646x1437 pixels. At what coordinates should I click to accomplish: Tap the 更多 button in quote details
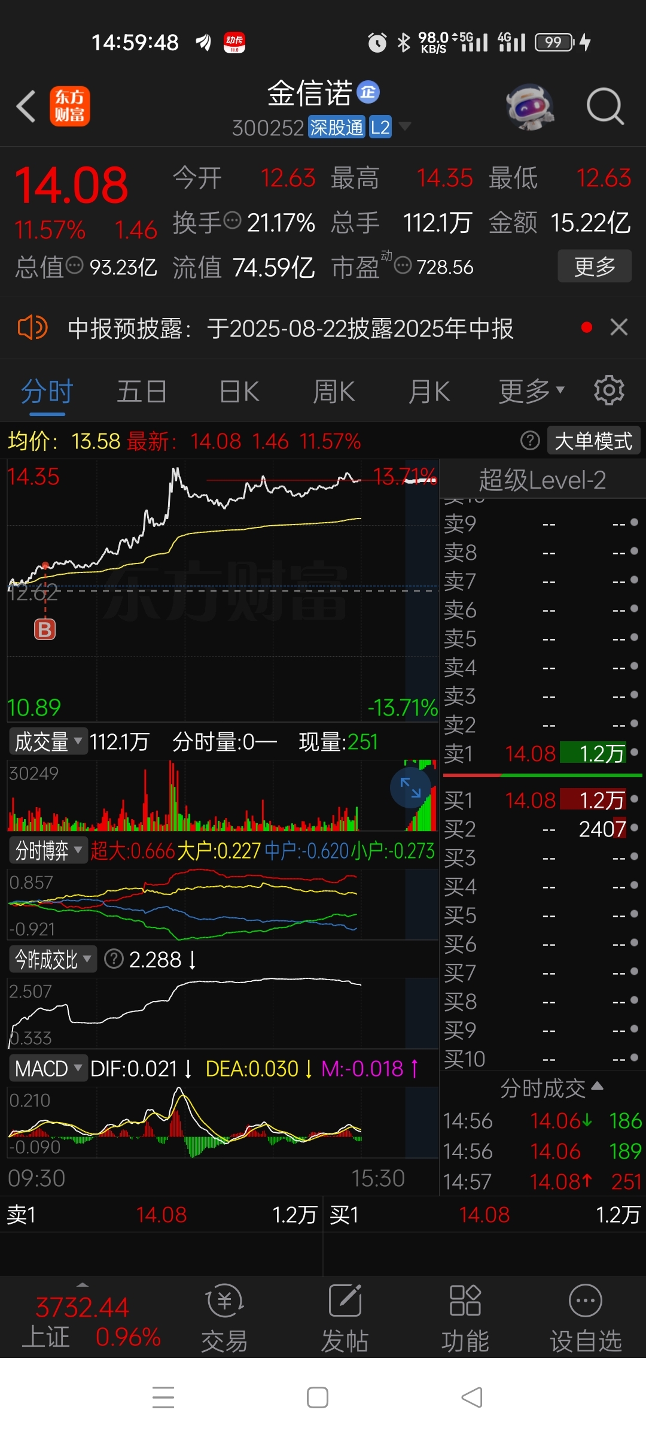click(595, 266)
